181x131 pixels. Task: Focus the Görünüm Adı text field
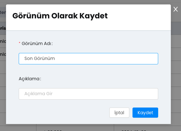pyautogui.click(x=88, y=59)
